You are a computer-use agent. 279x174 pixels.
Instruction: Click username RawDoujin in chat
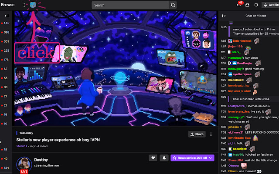point(245,63)
